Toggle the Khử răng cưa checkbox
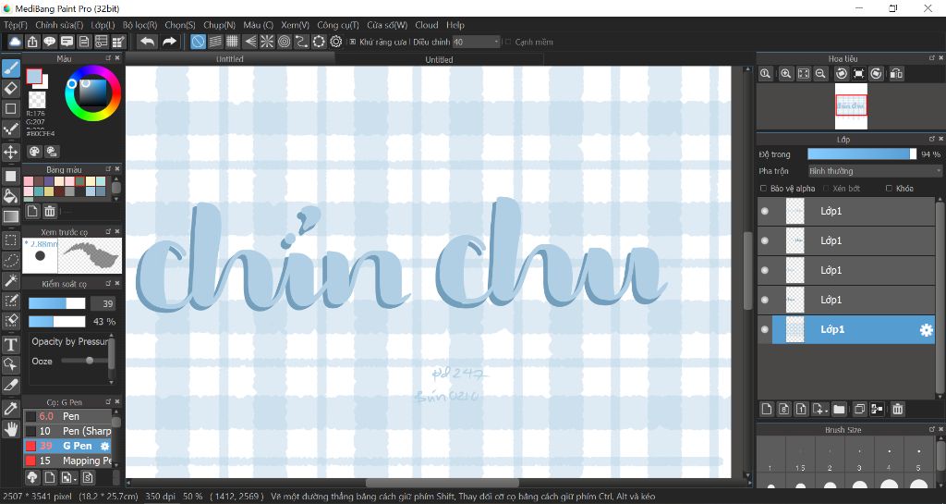 (353, 43)
